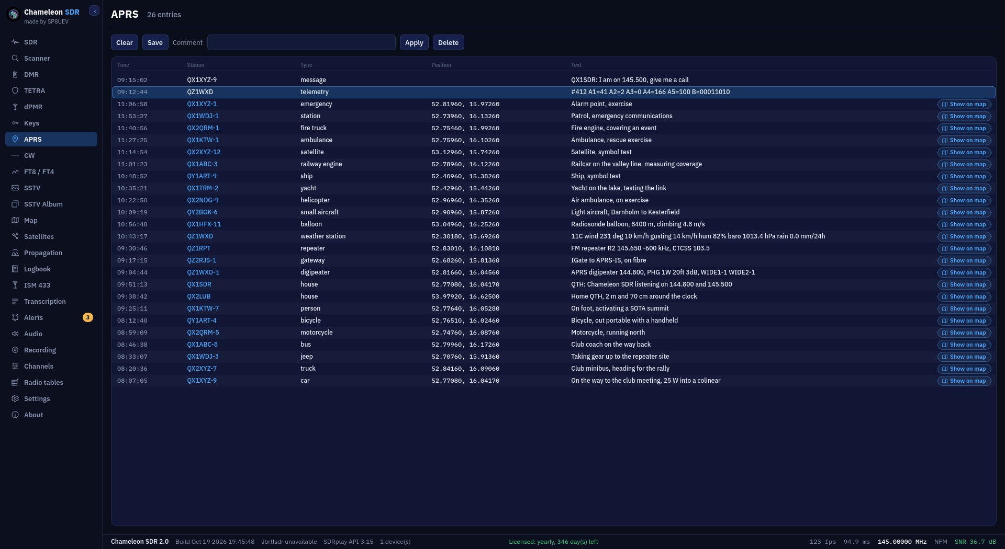1005x549 pixels.
Task: Click the Logbook icon
Action: 15,269
